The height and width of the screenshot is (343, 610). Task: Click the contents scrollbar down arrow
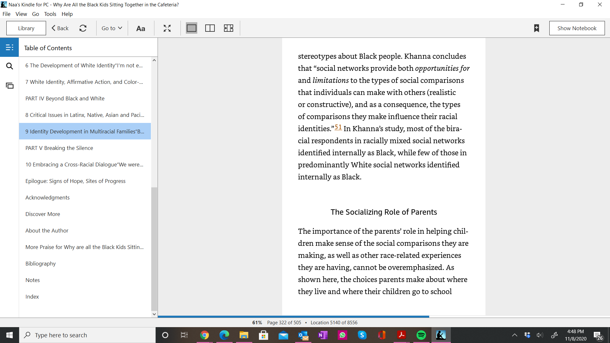[x=154, y=314]
